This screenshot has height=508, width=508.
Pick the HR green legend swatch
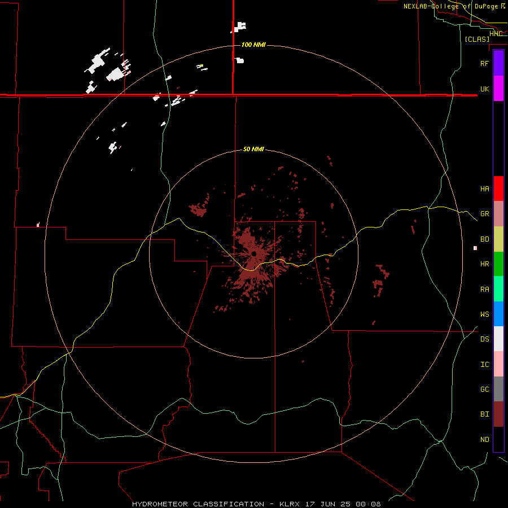pos(498,264)
